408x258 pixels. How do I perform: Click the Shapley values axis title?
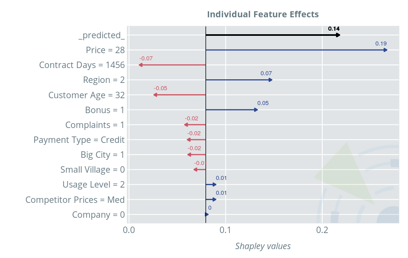263,246
